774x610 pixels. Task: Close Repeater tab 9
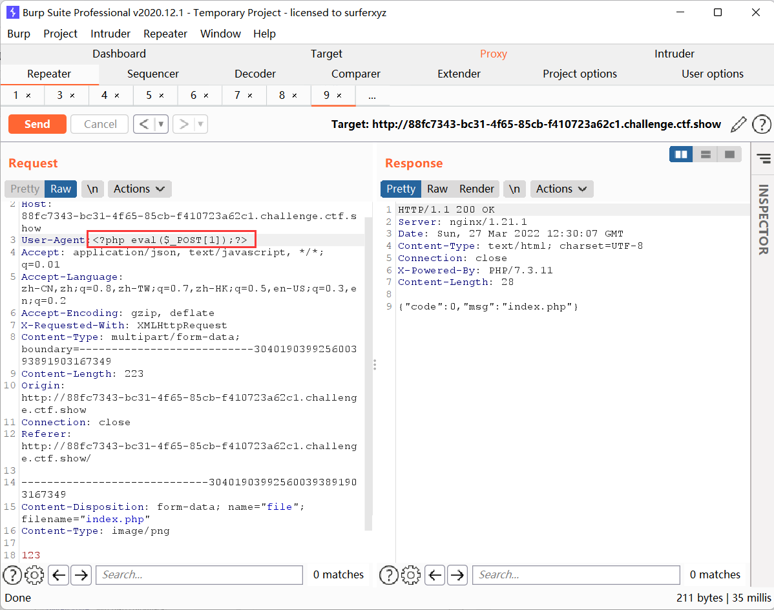point(339,96)
